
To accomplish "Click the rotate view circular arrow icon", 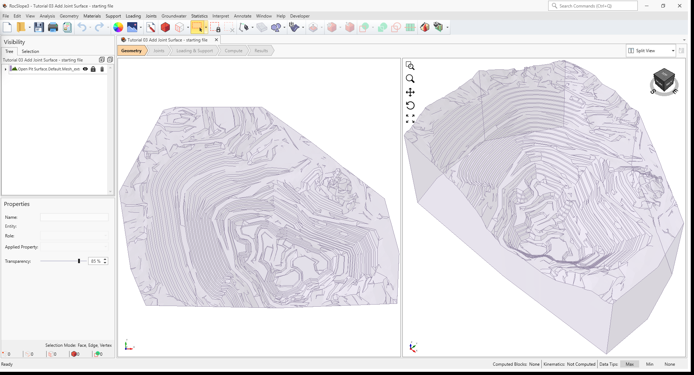I will pyautogui.click(x=410, y=105).
